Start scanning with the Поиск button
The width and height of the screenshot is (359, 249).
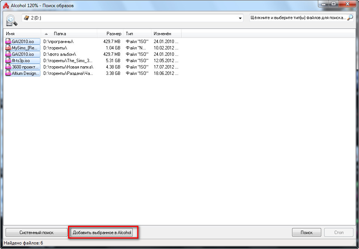tap(306, 233)
